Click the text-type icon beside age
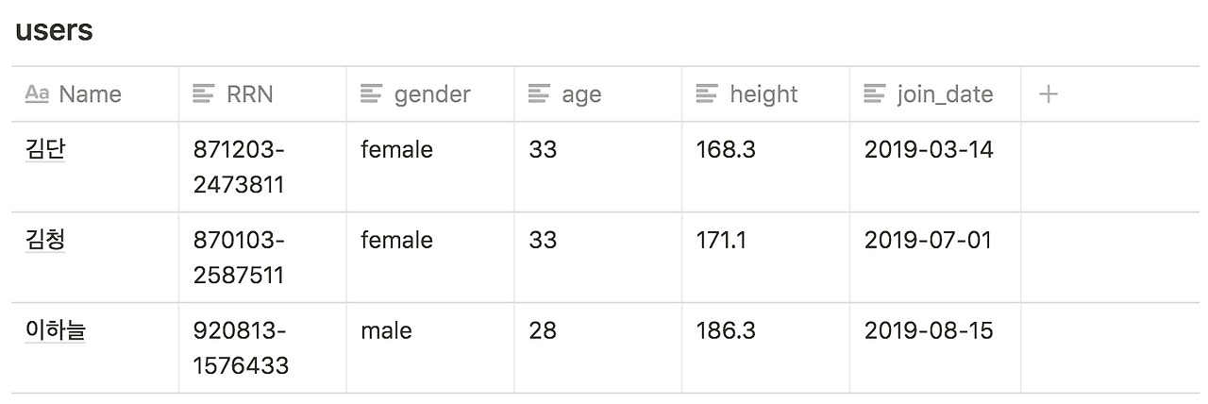Viewport: 1208px width, 404px height. 539,93
